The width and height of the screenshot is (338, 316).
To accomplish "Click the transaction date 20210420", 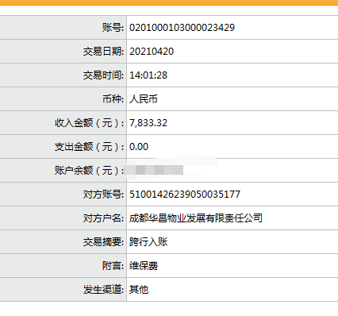I will (152, 52).
